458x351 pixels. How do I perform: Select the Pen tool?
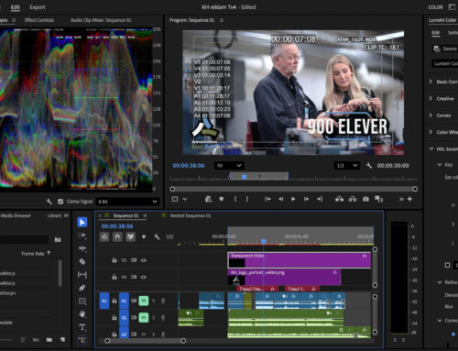pos(82,288)
